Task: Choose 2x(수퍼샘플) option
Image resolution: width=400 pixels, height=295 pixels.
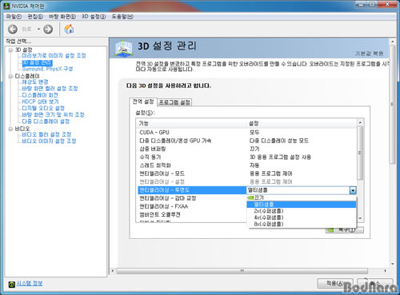Action: (302, 211)
